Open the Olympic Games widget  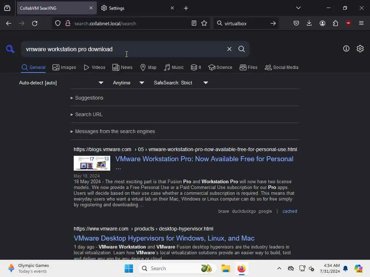coord(28,268)
